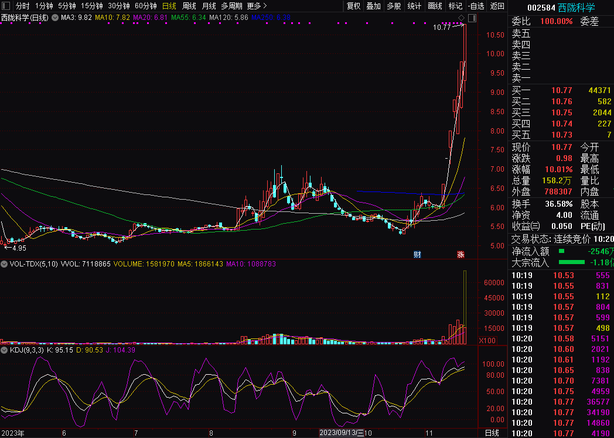Click the layout icon left of 分时
Image resolution: width=614 pixels, height=438 pixels.
click(6, 6)
